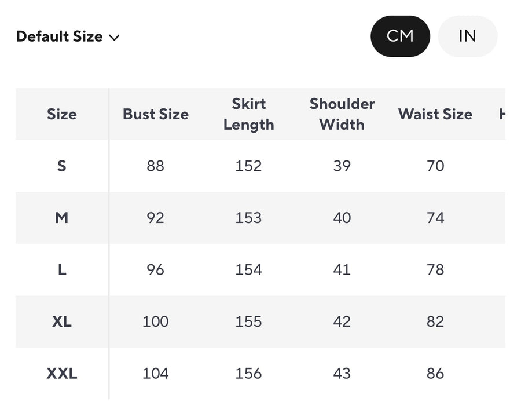Image resolution: width=521 pixels, height=402 pixels.
Task: Select the S size row label
Action: pyautogui.click(x=62, y=166)
